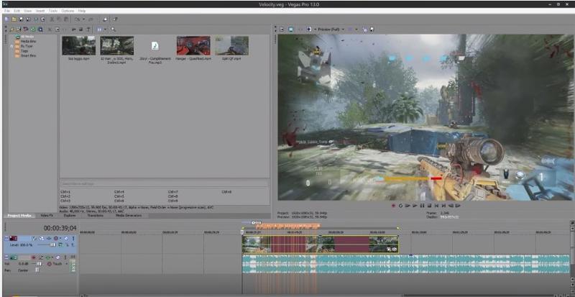575x297 pixels.
Task: Open the Undo history dropdown arrow
Action: click(83, 19)
